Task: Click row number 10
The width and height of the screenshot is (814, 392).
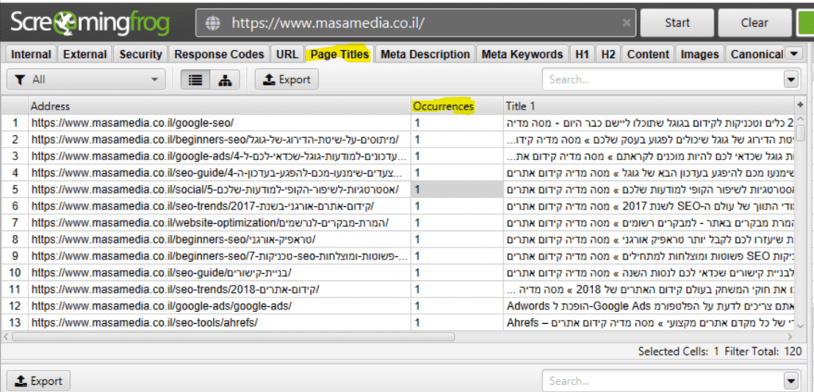Action: click(15, 273)
